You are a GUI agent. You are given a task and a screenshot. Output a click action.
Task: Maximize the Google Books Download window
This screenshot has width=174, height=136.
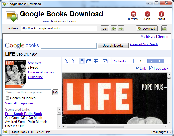click(x=157, y=3)
